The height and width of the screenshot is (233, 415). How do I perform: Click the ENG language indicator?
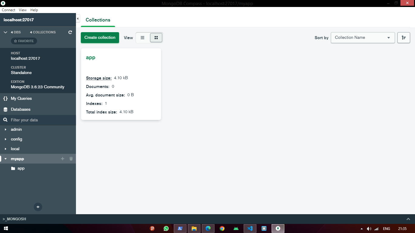click(386, 229)
